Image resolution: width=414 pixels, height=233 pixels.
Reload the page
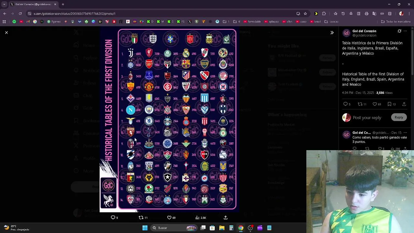[x=20, y=14]
